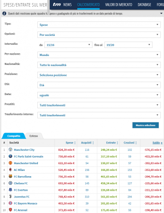
Task: Click FC Everton club crest
Action: [x=10, y=189]
